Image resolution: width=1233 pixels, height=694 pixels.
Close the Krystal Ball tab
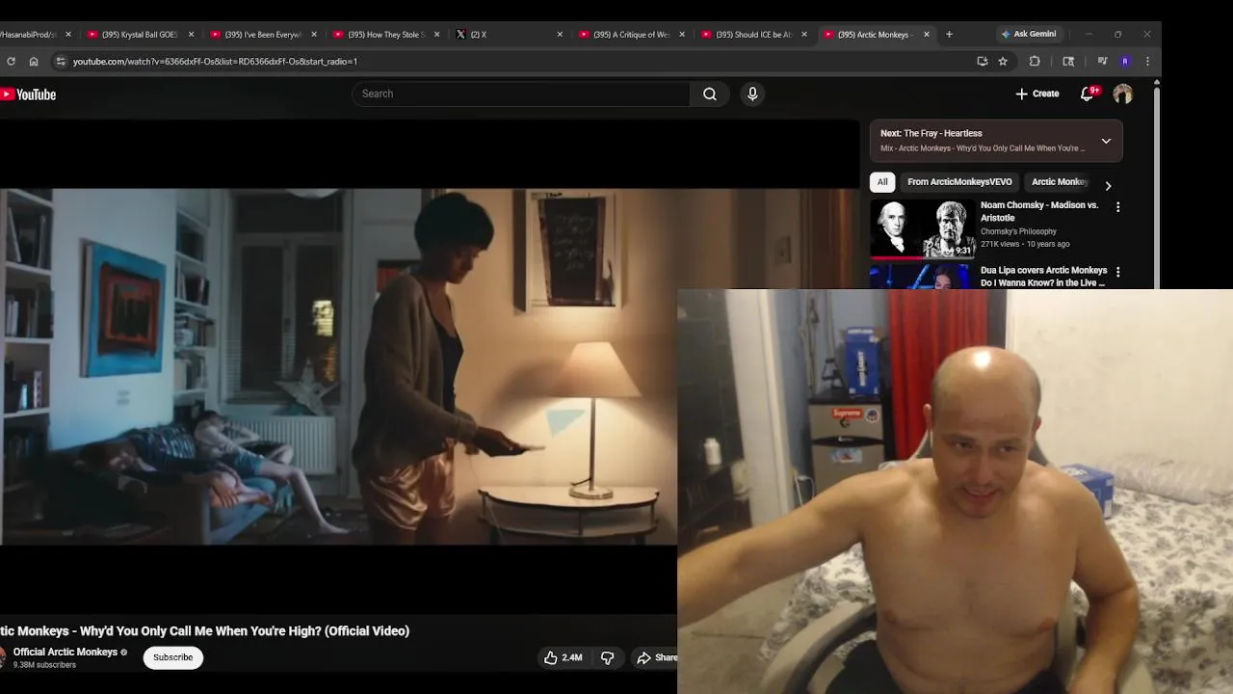(191, 34)
